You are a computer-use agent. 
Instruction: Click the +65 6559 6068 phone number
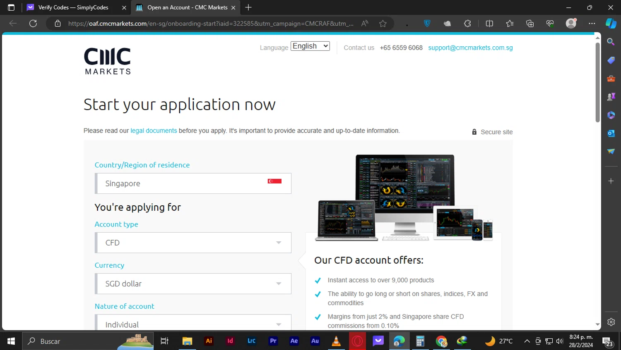(401, 48)
